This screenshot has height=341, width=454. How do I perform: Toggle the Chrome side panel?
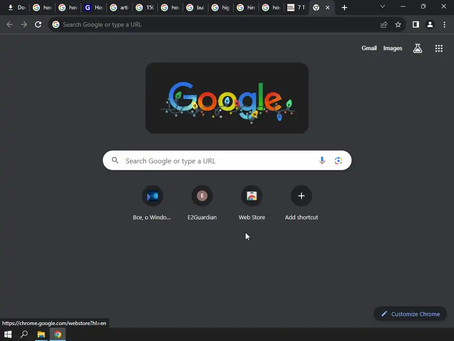pos(416,25)
